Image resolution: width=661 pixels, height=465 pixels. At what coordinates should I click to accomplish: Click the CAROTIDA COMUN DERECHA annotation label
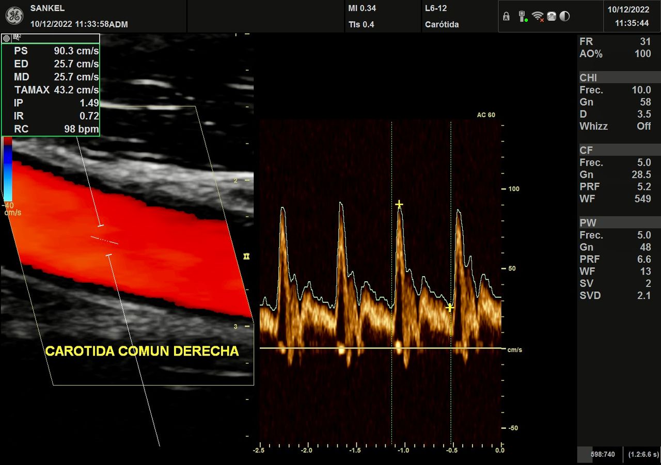point(142,351)
